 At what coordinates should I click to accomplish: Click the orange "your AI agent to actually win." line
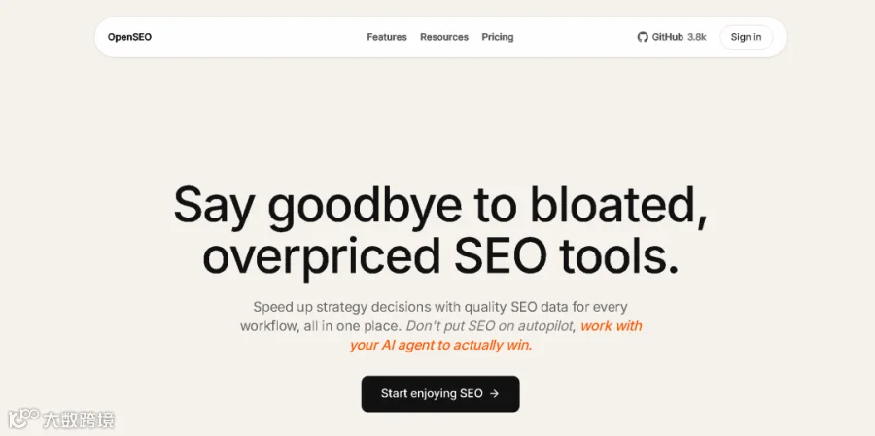click(440, 345)
